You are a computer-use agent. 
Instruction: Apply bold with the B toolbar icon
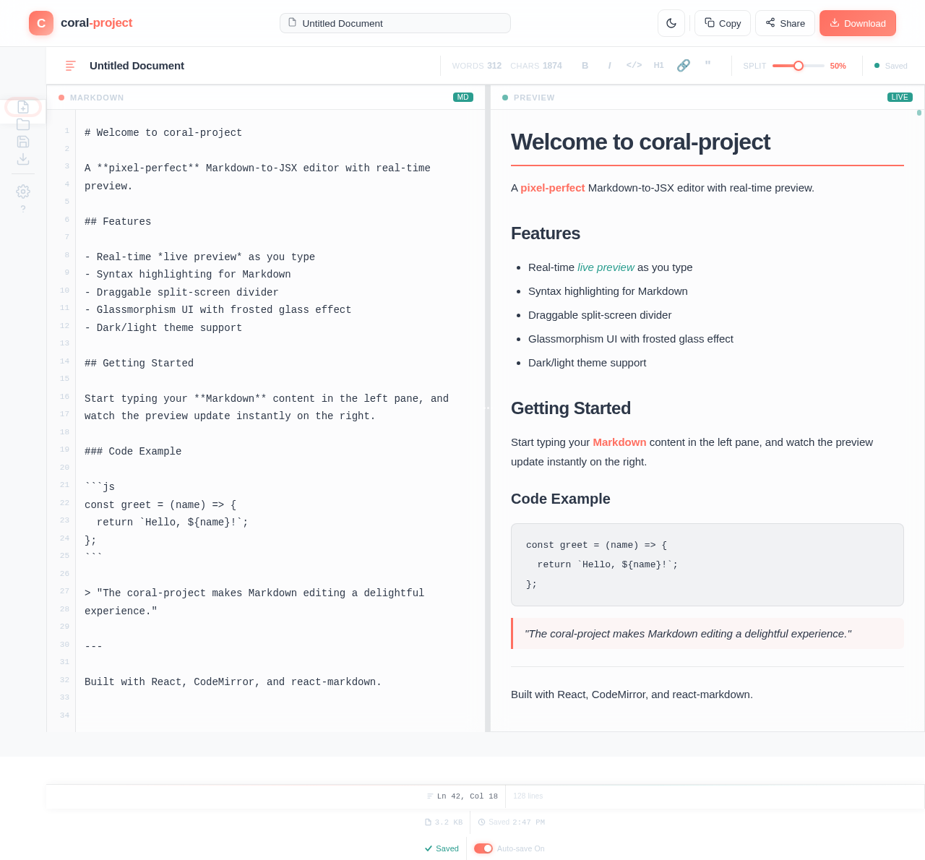point(585,66)
